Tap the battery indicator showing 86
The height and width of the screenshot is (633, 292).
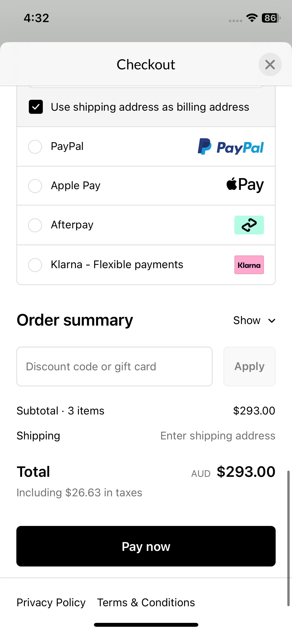point(271,18)
